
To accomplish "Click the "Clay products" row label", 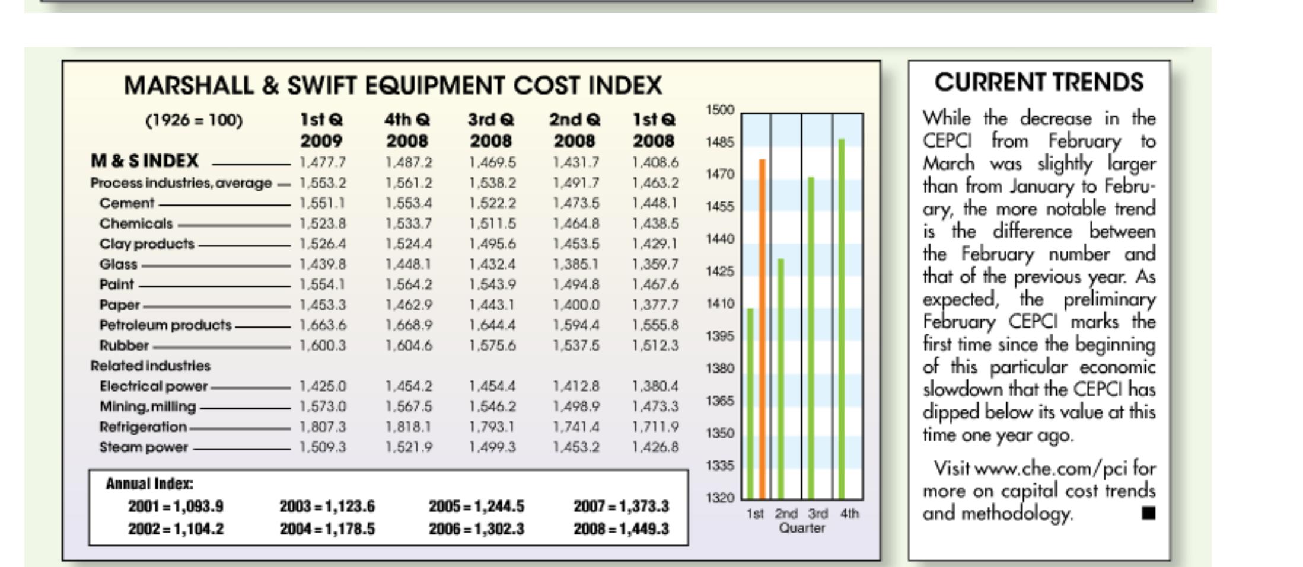I will 147,244.
